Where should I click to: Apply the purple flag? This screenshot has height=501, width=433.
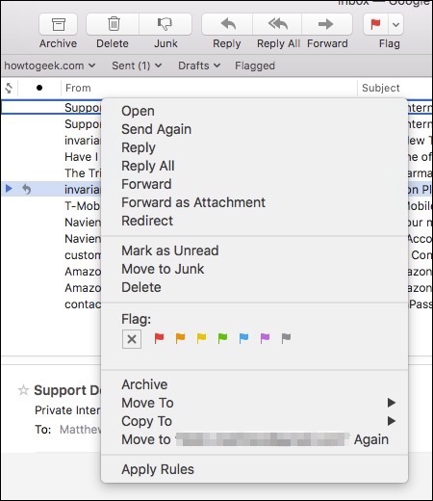265,338
